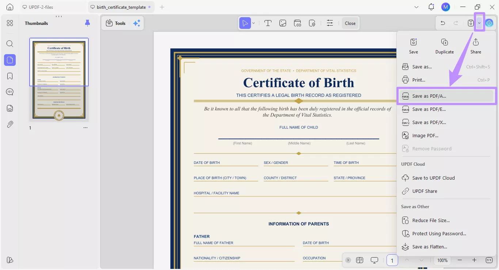Viewport: 499px width, 270px height.
Task: Click the Close button in the toolbar
Action: [350, 23]
